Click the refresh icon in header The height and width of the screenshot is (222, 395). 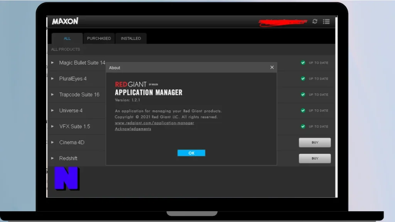click(315, 22)
